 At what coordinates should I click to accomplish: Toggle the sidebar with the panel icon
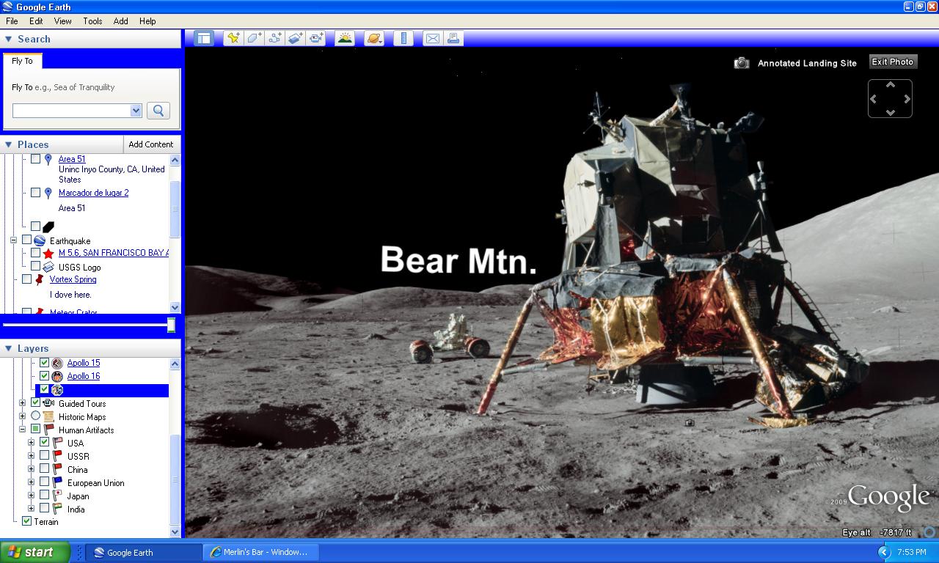(x=203, y=38)
